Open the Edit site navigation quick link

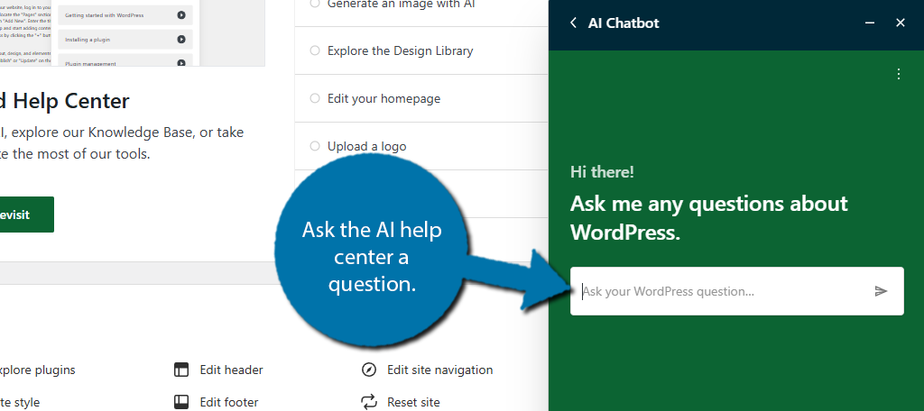pyautogui.click(x=439, y=370)
